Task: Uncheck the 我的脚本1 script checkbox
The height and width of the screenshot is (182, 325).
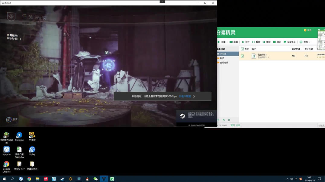Action: pyautogui.click(x=243, y=56)
